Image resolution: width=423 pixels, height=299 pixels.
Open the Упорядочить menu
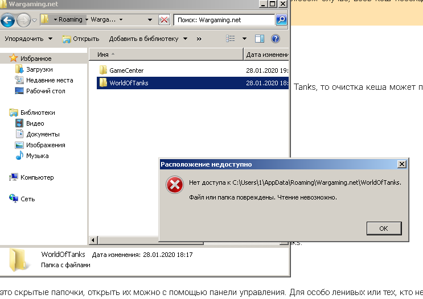pos(28,39)
